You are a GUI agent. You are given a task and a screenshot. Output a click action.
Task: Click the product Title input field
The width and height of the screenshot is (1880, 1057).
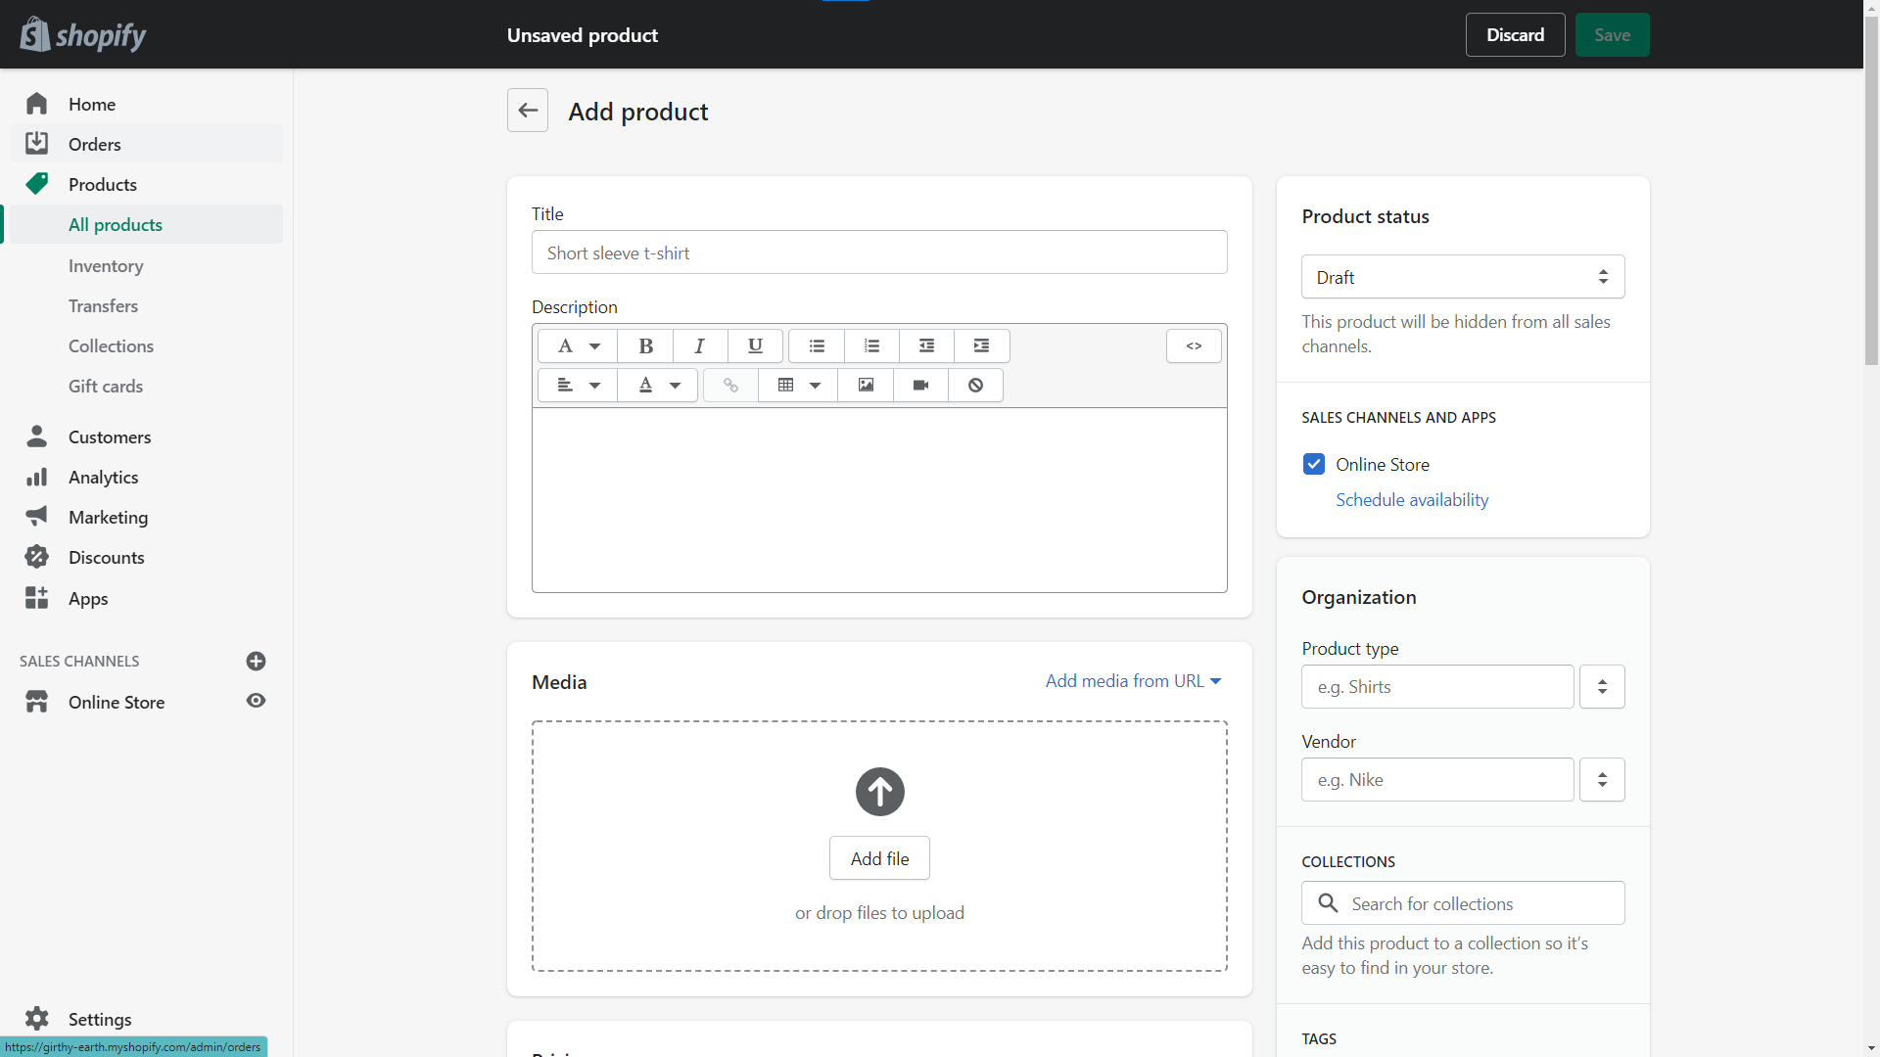tap(878, 253)
